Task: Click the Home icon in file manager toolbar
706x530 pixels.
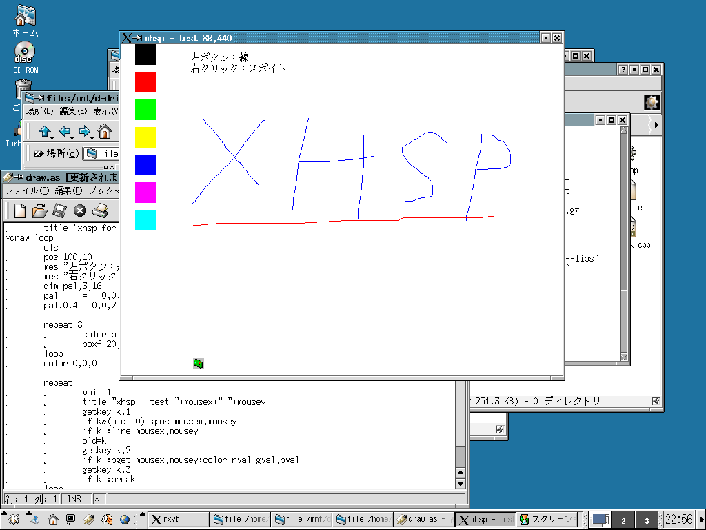Action: pyautogui.click(x=105, y=131)
